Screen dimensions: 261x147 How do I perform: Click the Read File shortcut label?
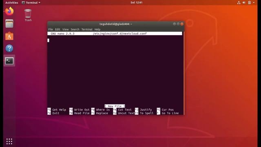[x=82, y=113]
